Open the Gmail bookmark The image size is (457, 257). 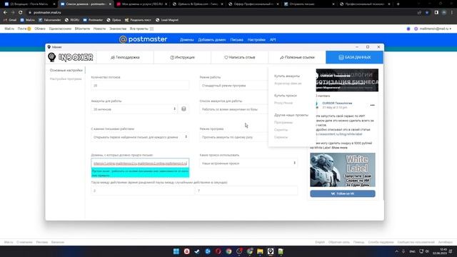10,20
